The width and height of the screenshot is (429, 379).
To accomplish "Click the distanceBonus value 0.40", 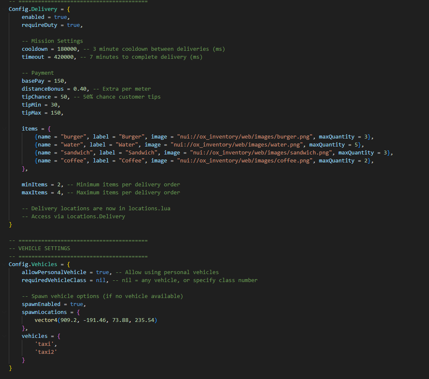I will click(81, 89).
